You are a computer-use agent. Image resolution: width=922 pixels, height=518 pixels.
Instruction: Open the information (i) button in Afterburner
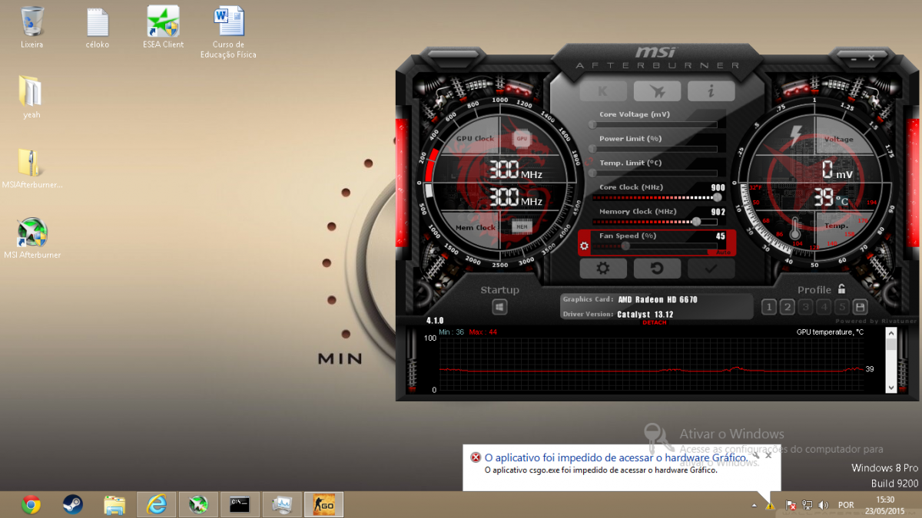point(711,91)
